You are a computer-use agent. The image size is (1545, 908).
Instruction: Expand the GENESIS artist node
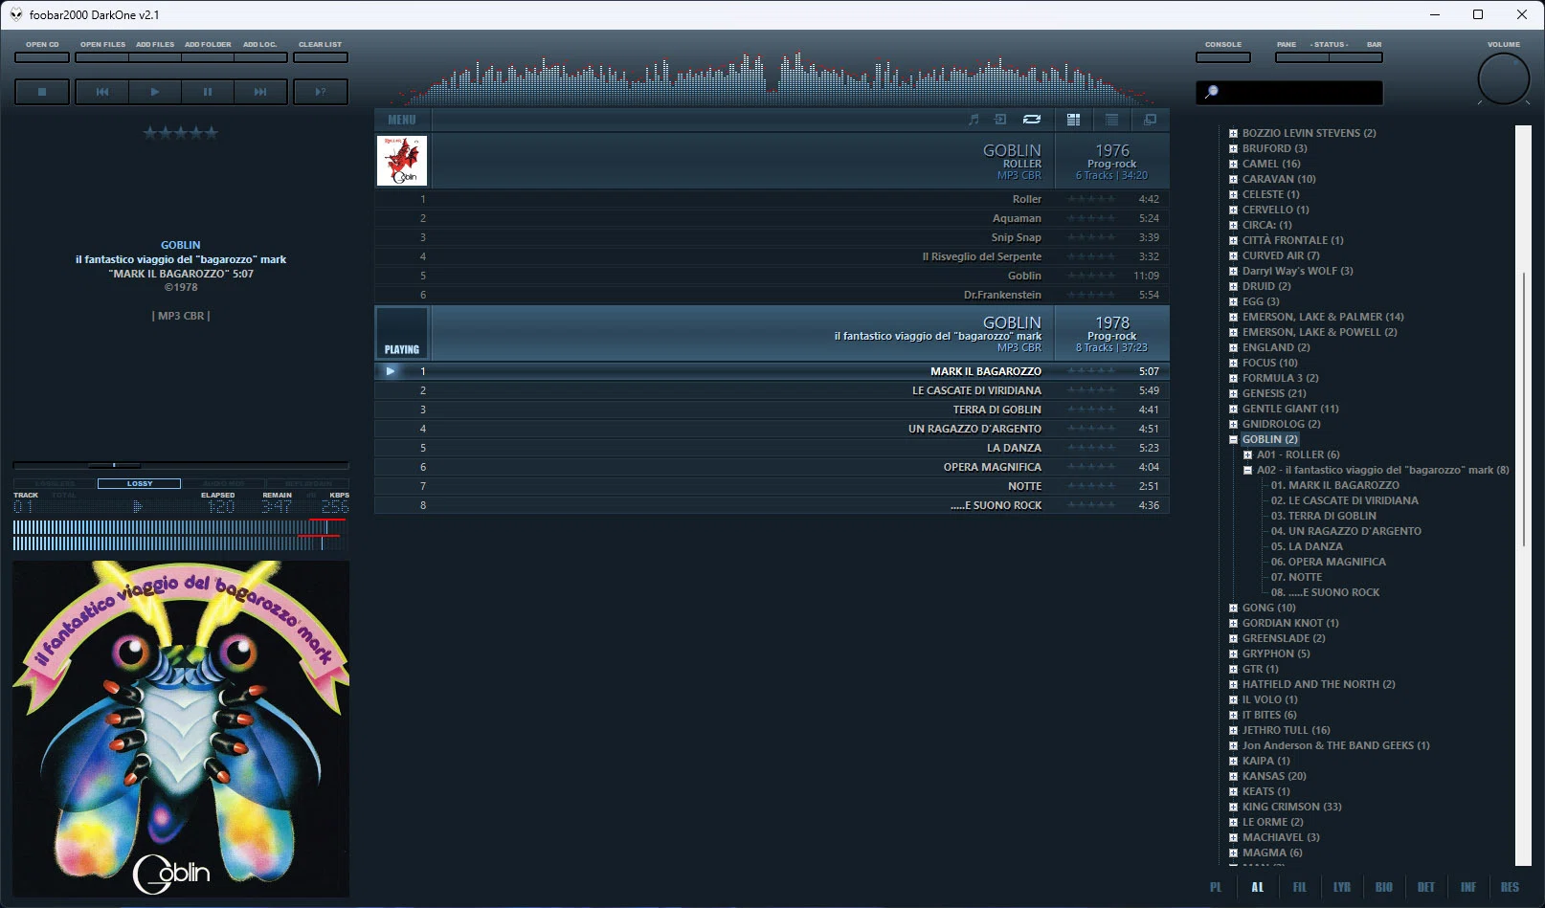click(x=1234, y=394)
